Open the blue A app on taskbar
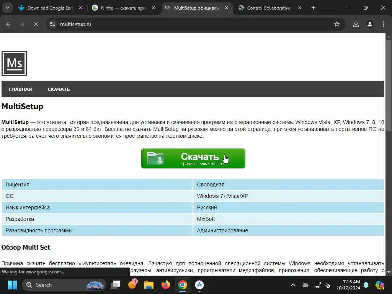The height and width of the screenshot is (294, 392). pyautogui.click(x=199, y=285)
